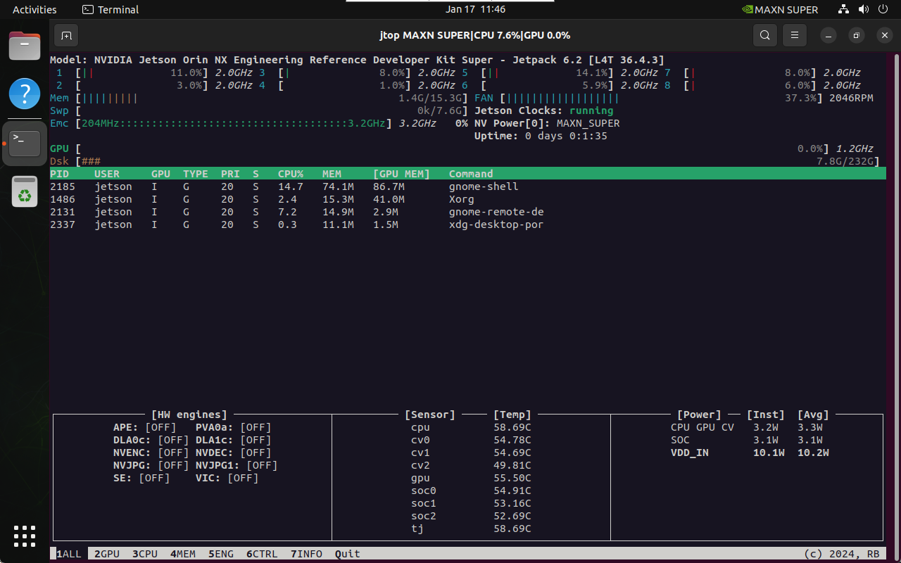
Task: Click the Emc frequency bar
Action: 233,123
